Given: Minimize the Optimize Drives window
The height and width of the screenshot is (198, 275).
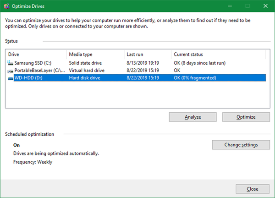Looking at the screenshot, I should coord(226,6).
